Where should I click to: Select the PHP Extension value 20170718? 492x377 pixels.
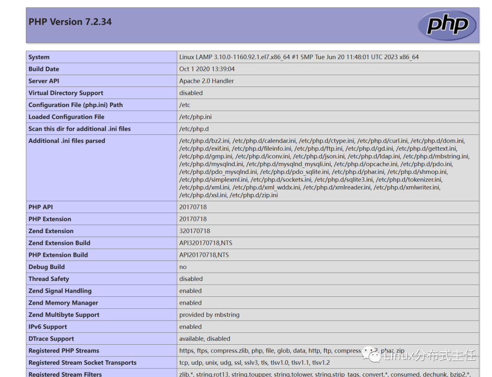pos(193,219)
